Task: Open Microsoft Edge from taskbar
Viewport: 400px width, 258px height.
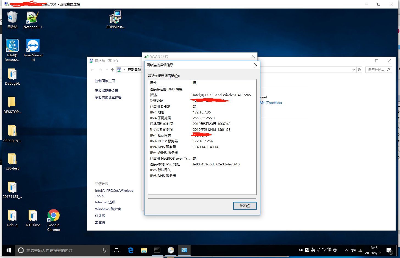Action: (130, 250)
